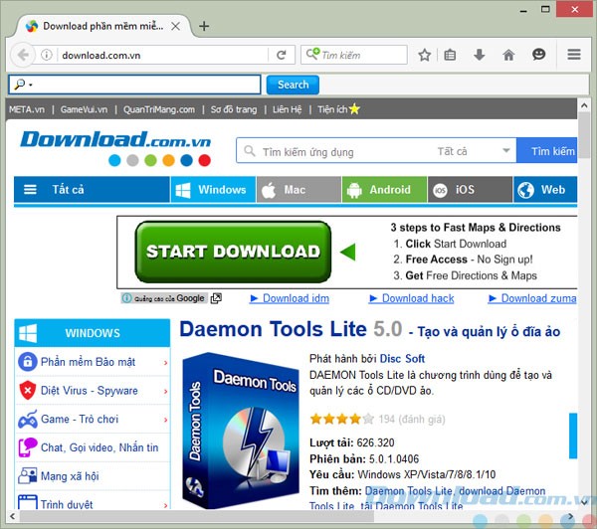Click the WINDOWS sidebar header
597x529 pixels.
point(93,333)
